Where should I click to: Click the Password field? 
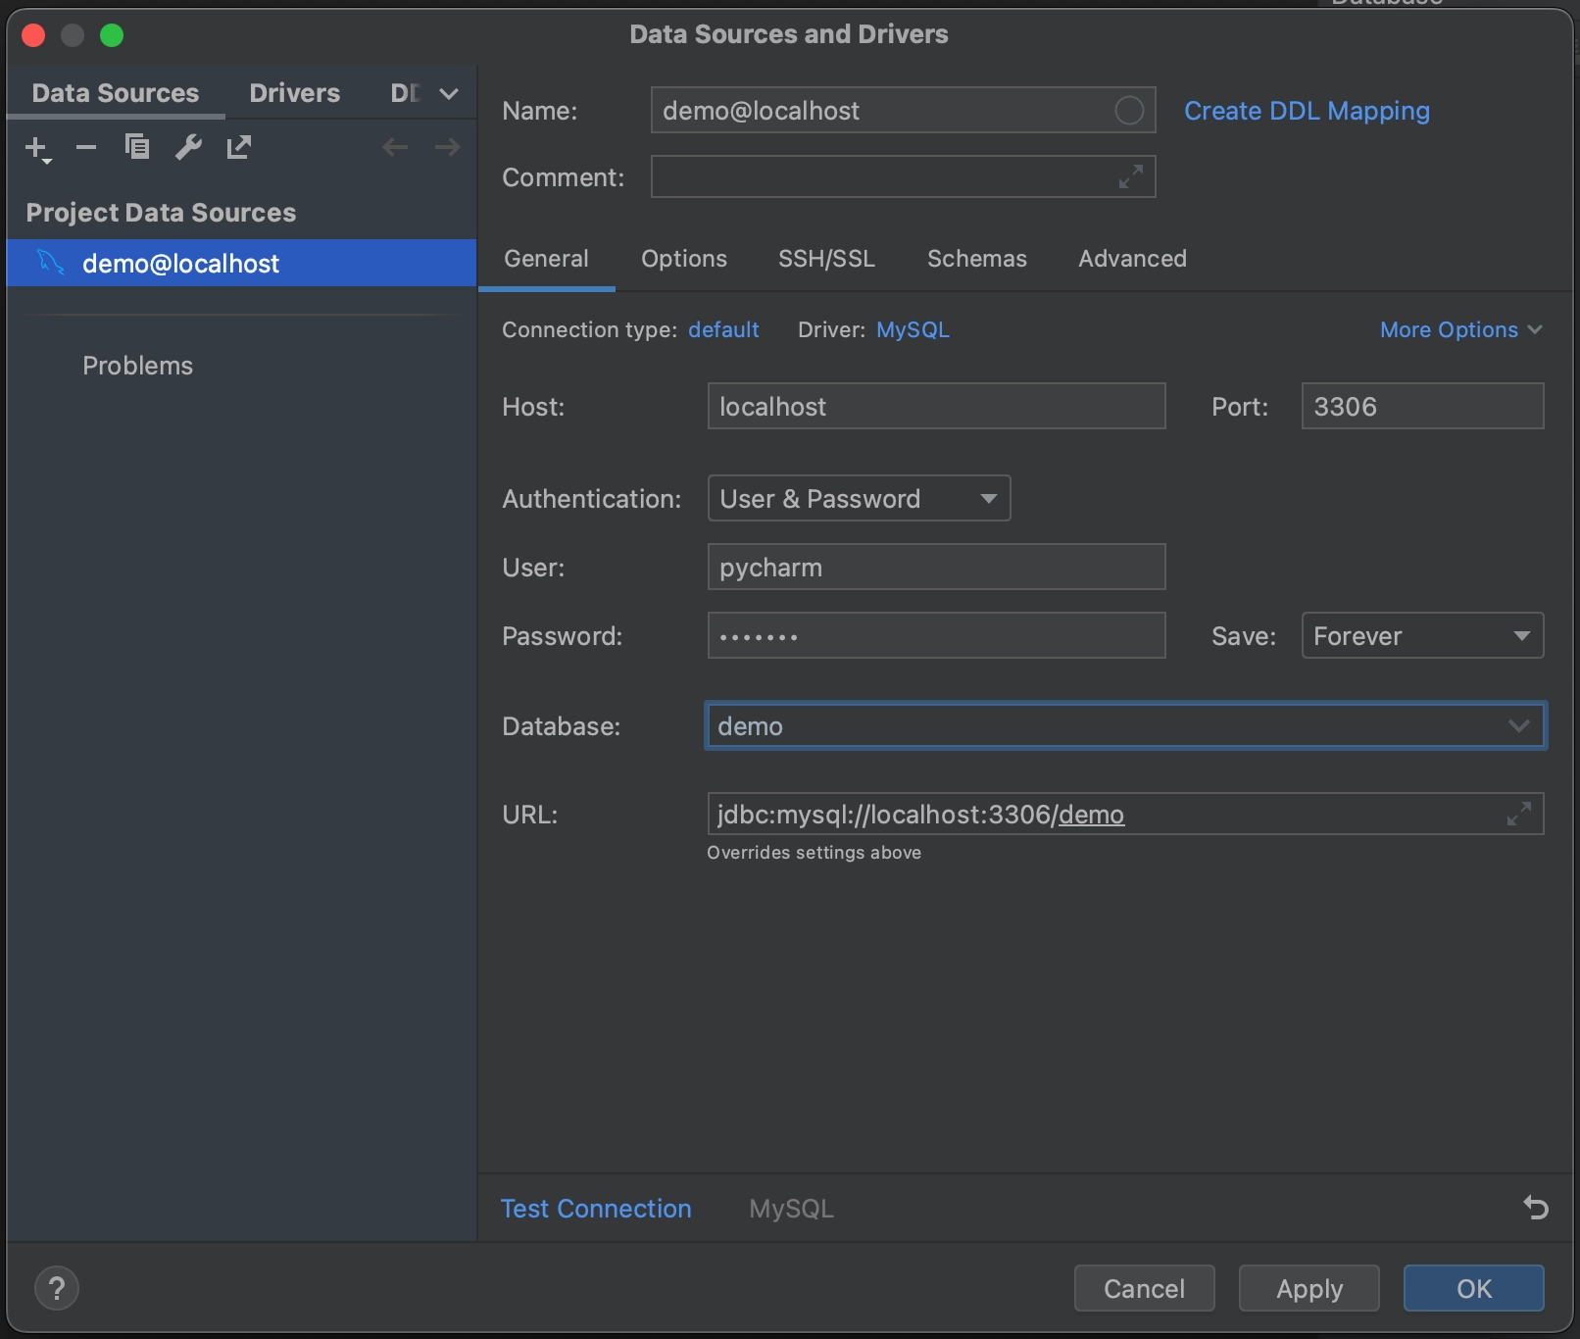click(936, 635)
